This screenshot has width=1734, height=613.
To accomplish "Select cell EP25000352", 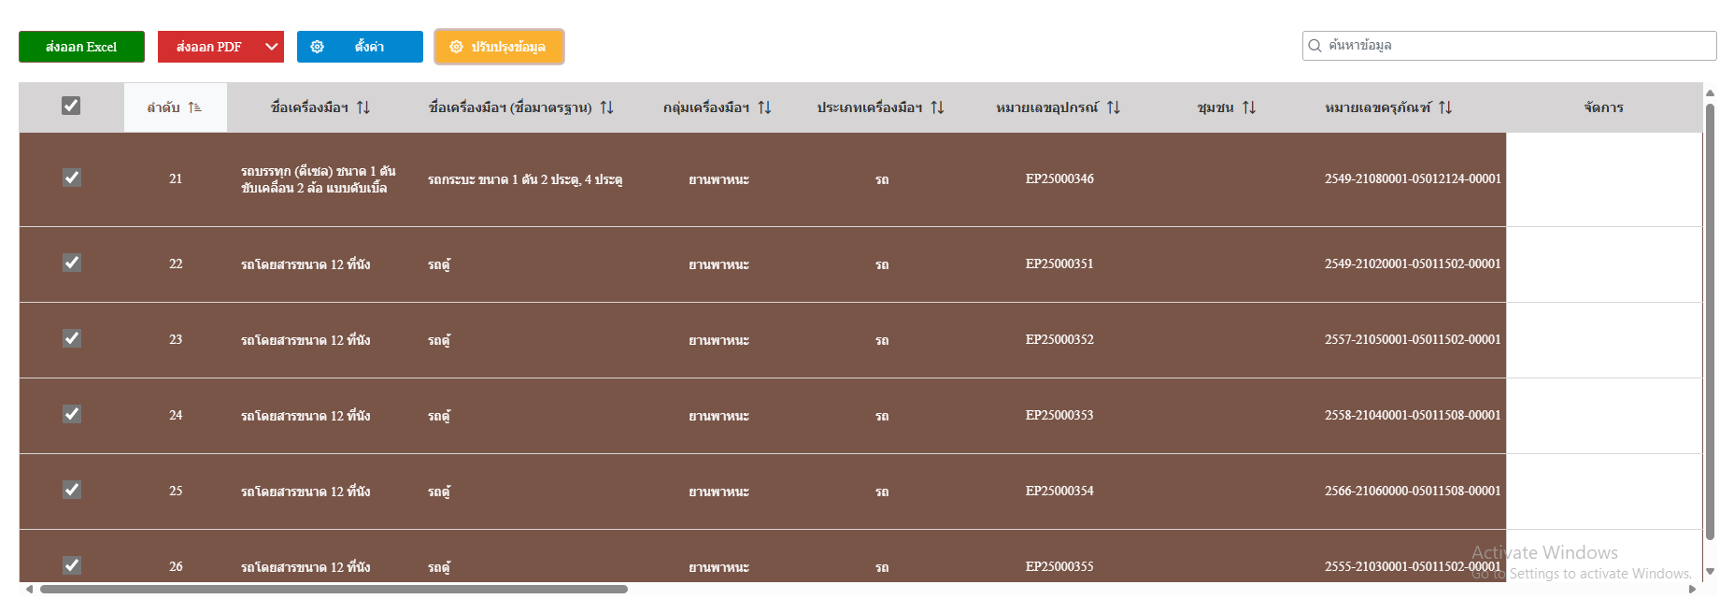I will point(1059,339).
